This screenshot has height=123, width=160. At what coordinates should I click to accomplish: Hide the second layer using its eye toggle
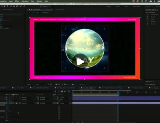coord(6,99)
